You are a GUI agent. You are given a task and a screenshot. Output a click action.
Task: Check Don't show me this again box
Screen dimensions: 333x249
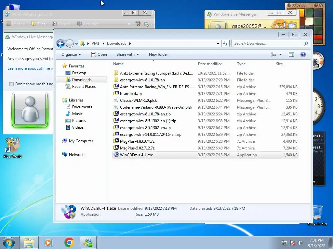(11, 84)
